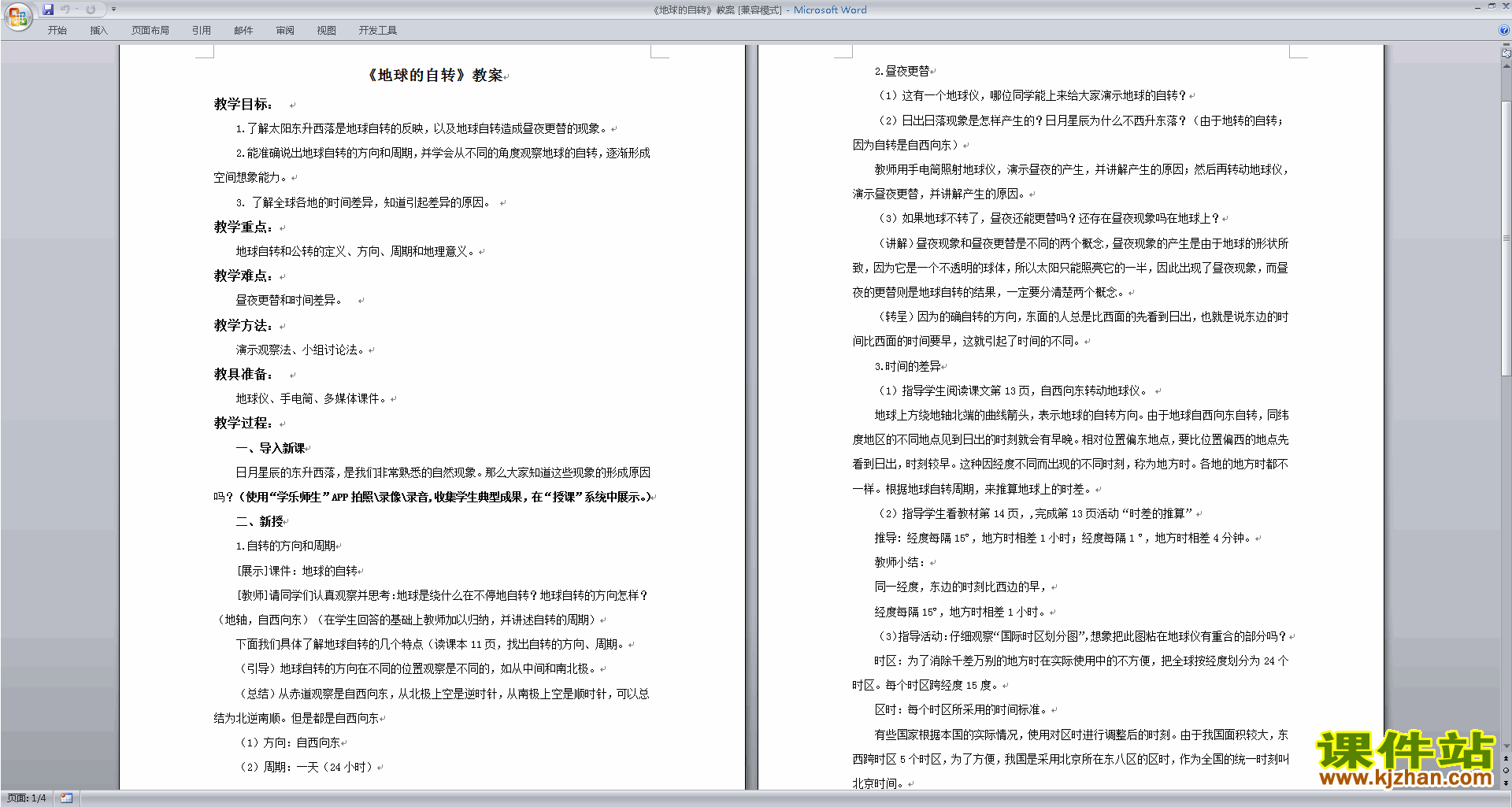Undo the last action
The width and height of the screenshot is (1512, 807).
coord(65,9)
